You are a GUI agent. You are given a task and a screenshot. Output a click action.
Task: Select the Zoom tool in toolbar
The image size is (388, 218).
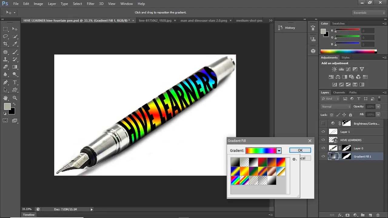[x=15, y=98]
